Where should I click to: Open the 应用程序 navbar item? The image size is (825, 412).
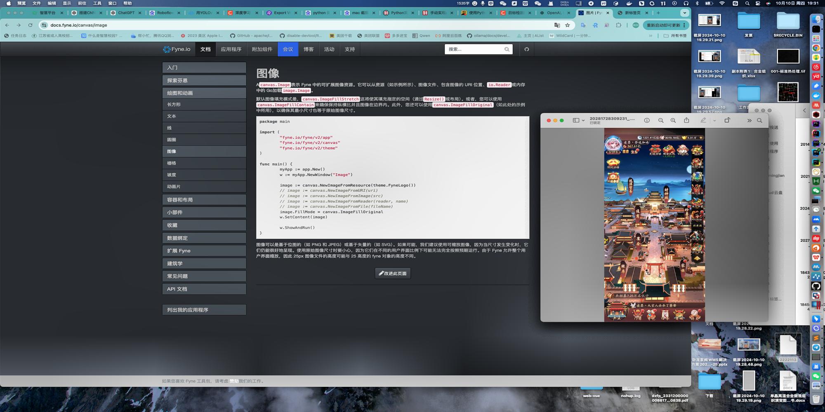(x=231, y=49)
